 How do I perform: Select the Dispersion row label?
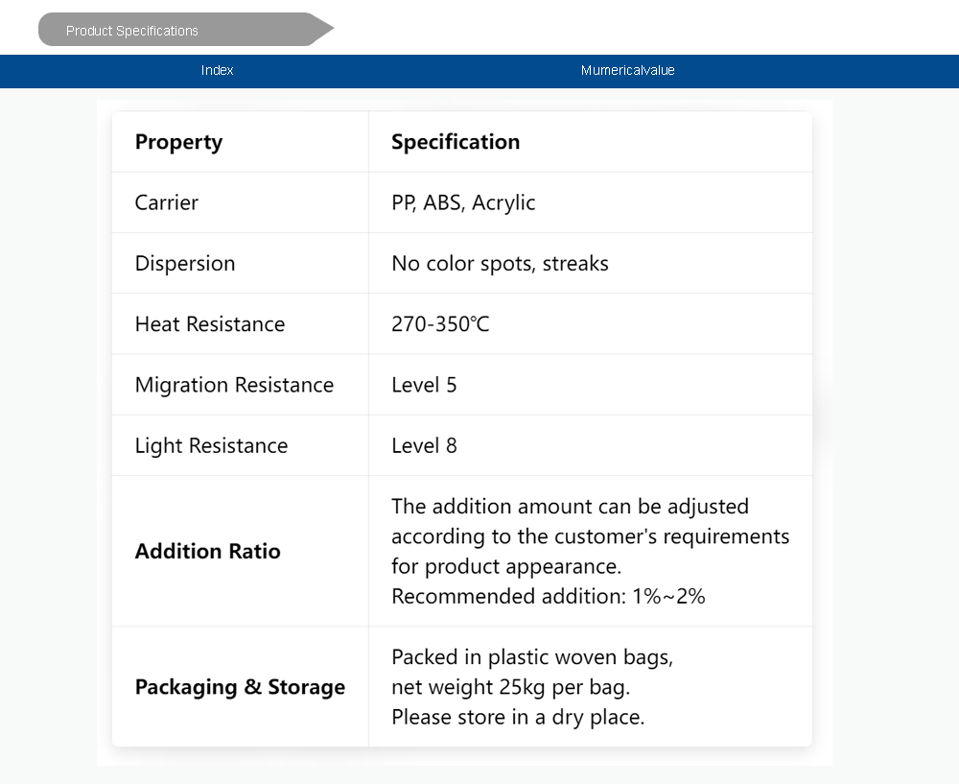pyautogui.click(x=185, y=263)
